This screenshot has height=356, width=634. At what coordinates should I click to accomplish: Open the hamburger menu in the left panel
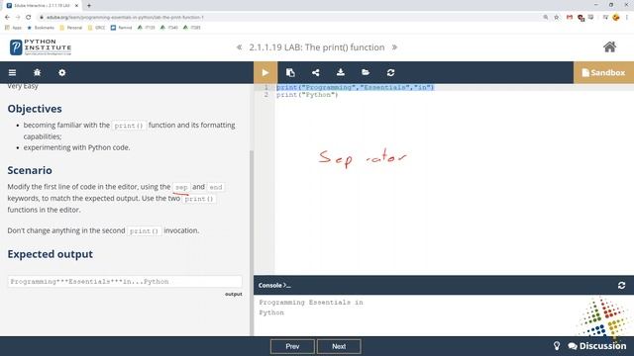coord(12,72)
